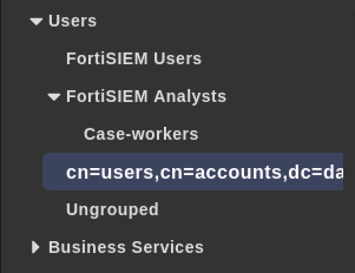
Task: Open the FortiSIEM Users group
Action: (x=134, y=59)
